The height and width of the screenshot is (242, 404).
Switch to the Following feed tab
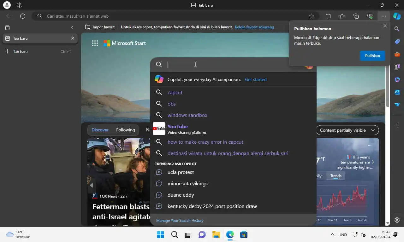pyautogui.click(x=125, y=130)
